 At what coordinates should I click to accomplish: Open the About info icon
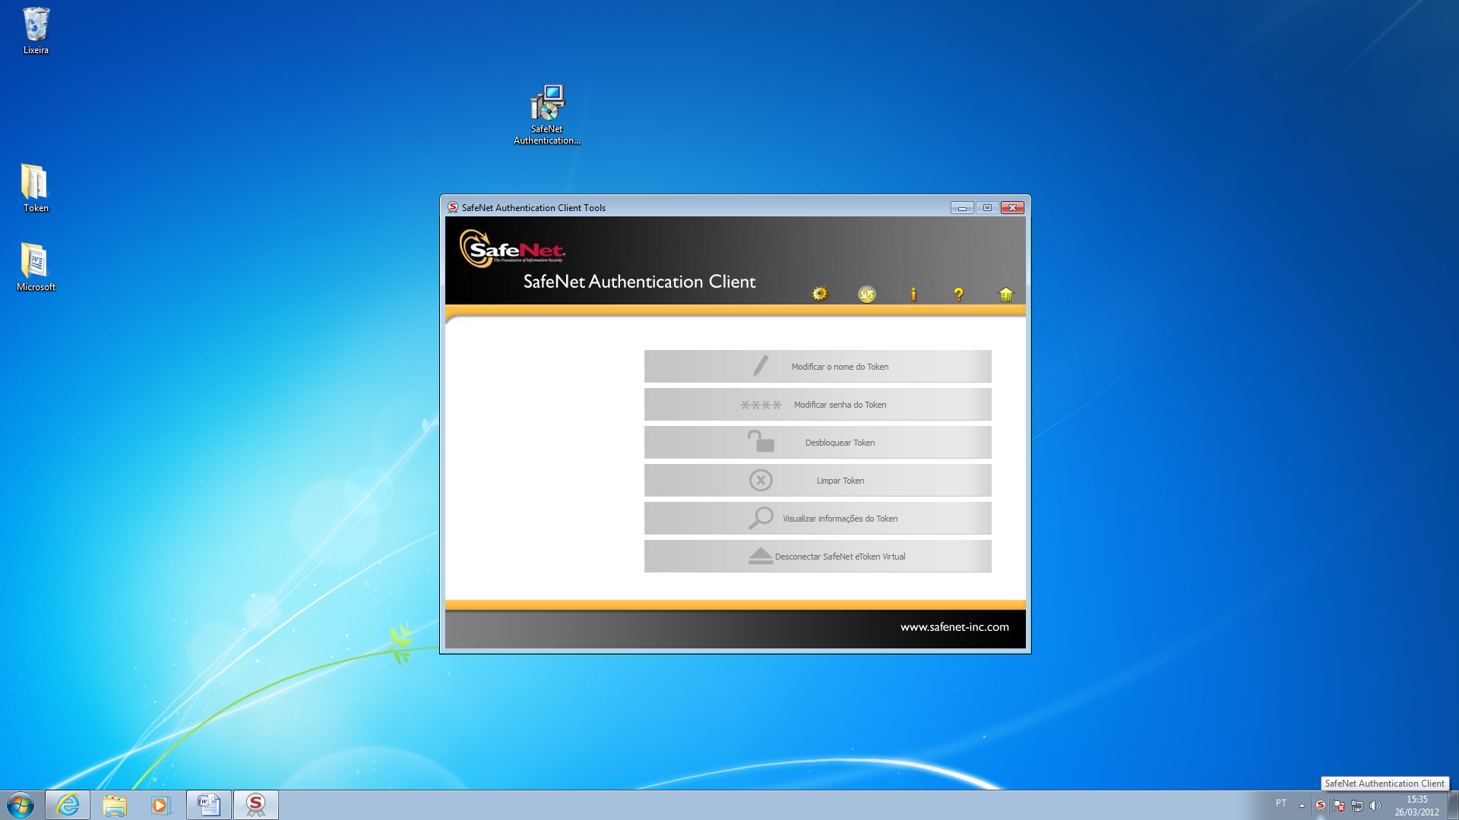point(913,294)
